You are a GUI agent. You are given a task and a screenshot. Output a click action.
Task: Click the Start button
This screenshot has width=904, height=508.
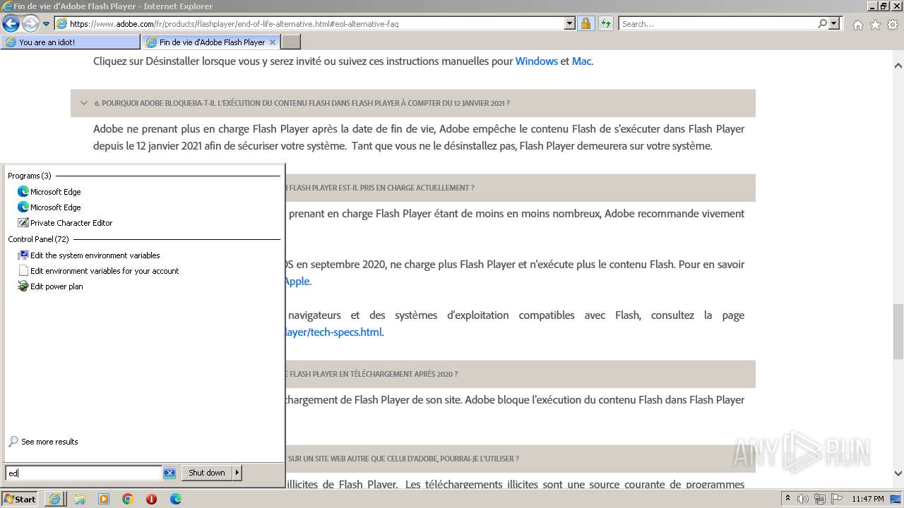point(20,499)
